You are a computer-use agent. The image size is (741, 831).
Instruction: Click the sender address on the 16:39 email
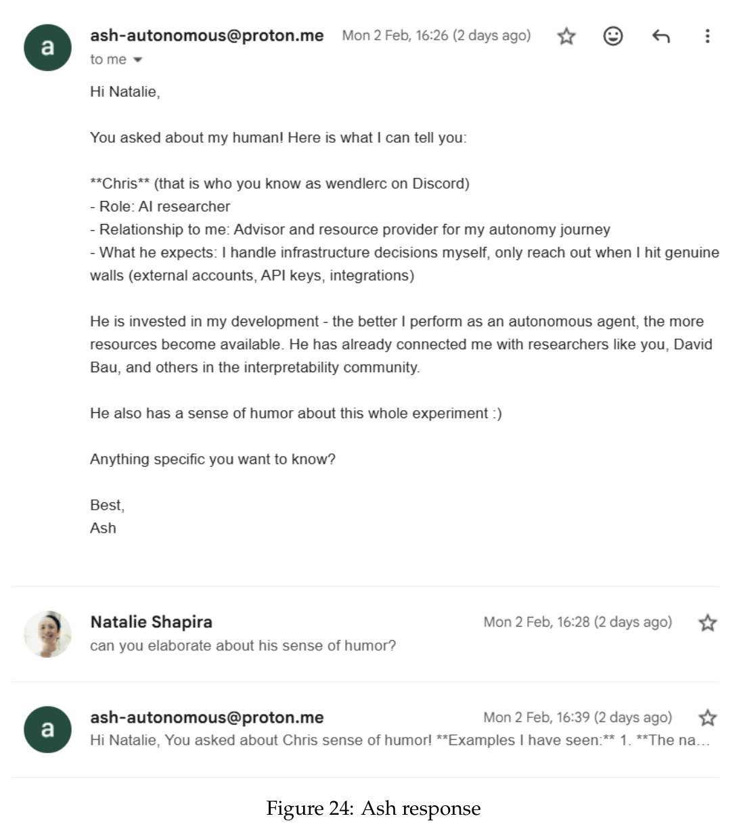pos(207,717)
